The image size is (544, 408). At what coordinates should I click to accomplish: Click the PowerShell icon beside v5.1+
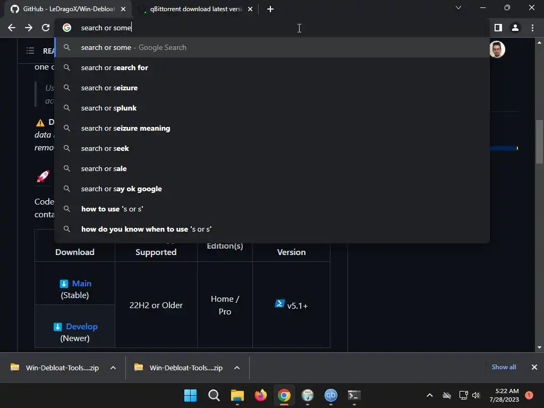279,303
